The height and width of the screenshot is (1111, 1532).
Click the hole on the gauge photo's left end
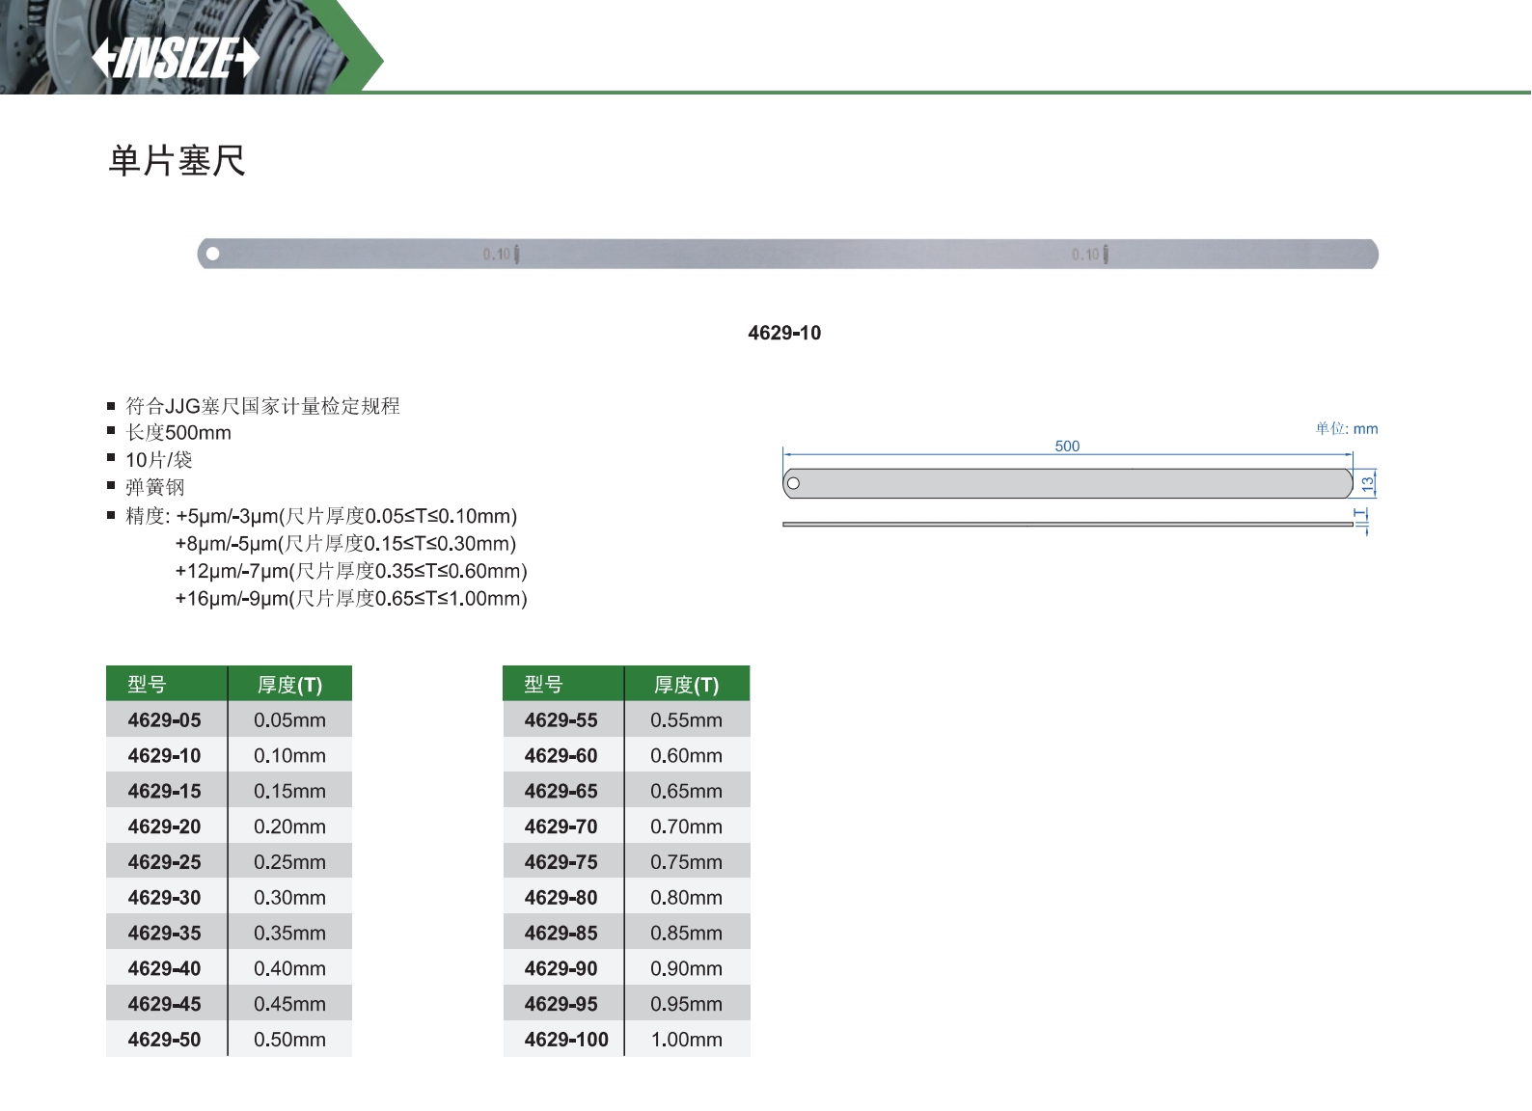213,255
